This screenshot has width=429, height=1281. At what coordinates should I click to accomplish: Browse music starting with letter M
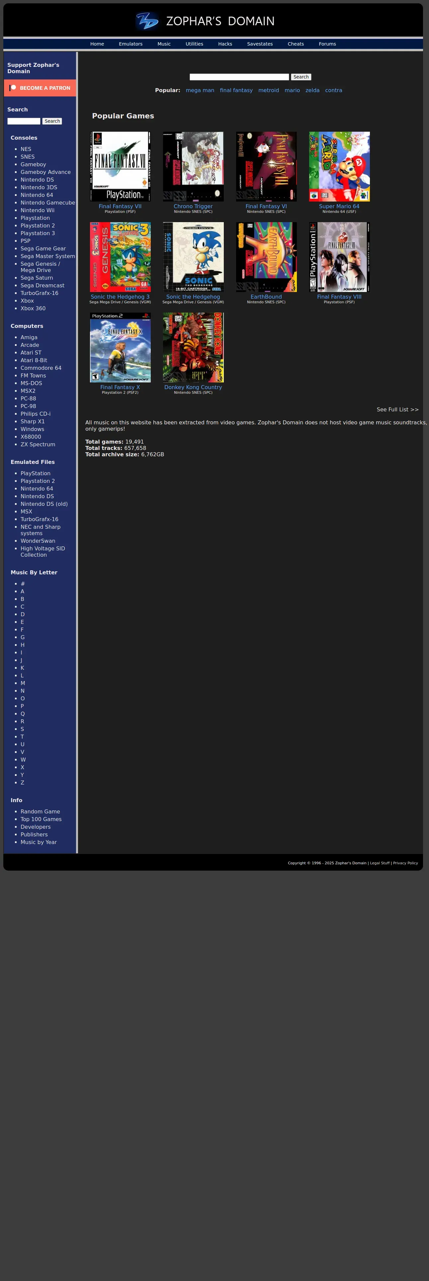tap(23, 683)
